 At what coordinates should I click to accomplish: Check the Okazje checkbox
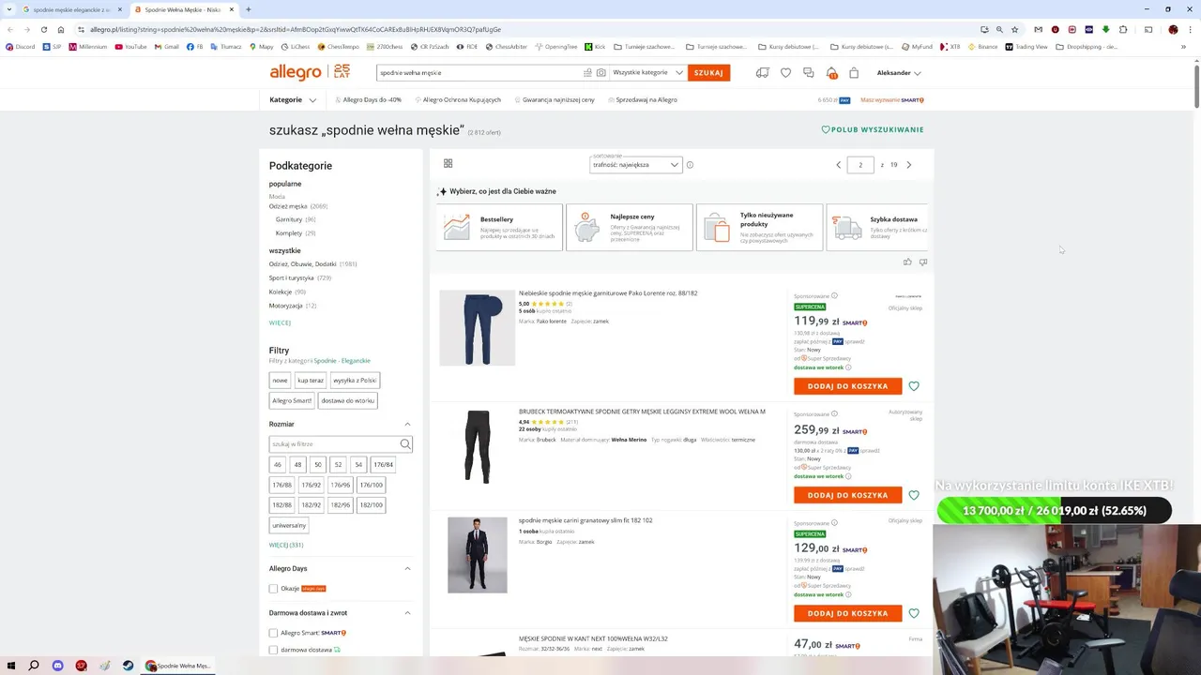tap(274, 589)
